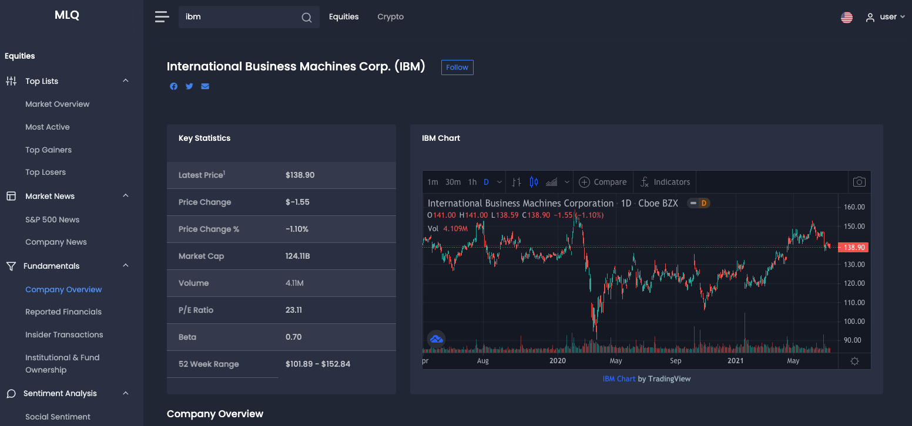Click the Follow button

click(x=457, y=67)
